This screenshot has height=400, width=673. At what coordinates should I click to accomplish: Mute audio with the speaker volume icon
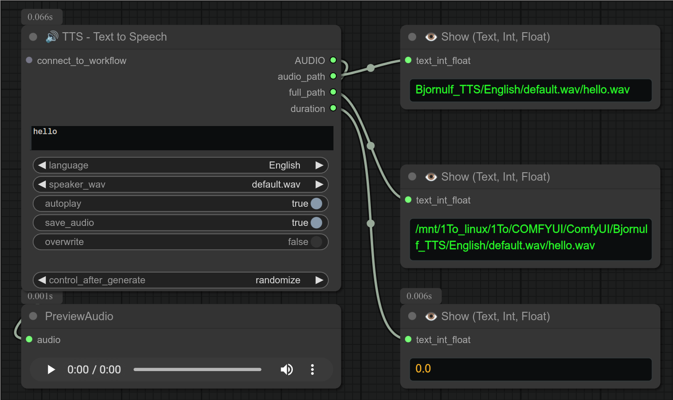tap(286, 370)
